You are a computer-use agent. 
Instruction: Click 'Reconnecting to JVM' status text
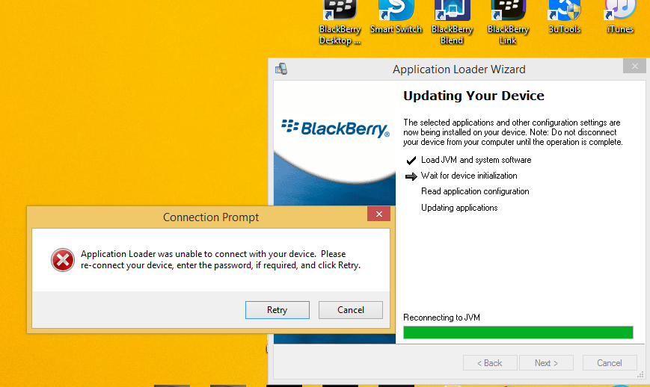(x=441, y=318)
